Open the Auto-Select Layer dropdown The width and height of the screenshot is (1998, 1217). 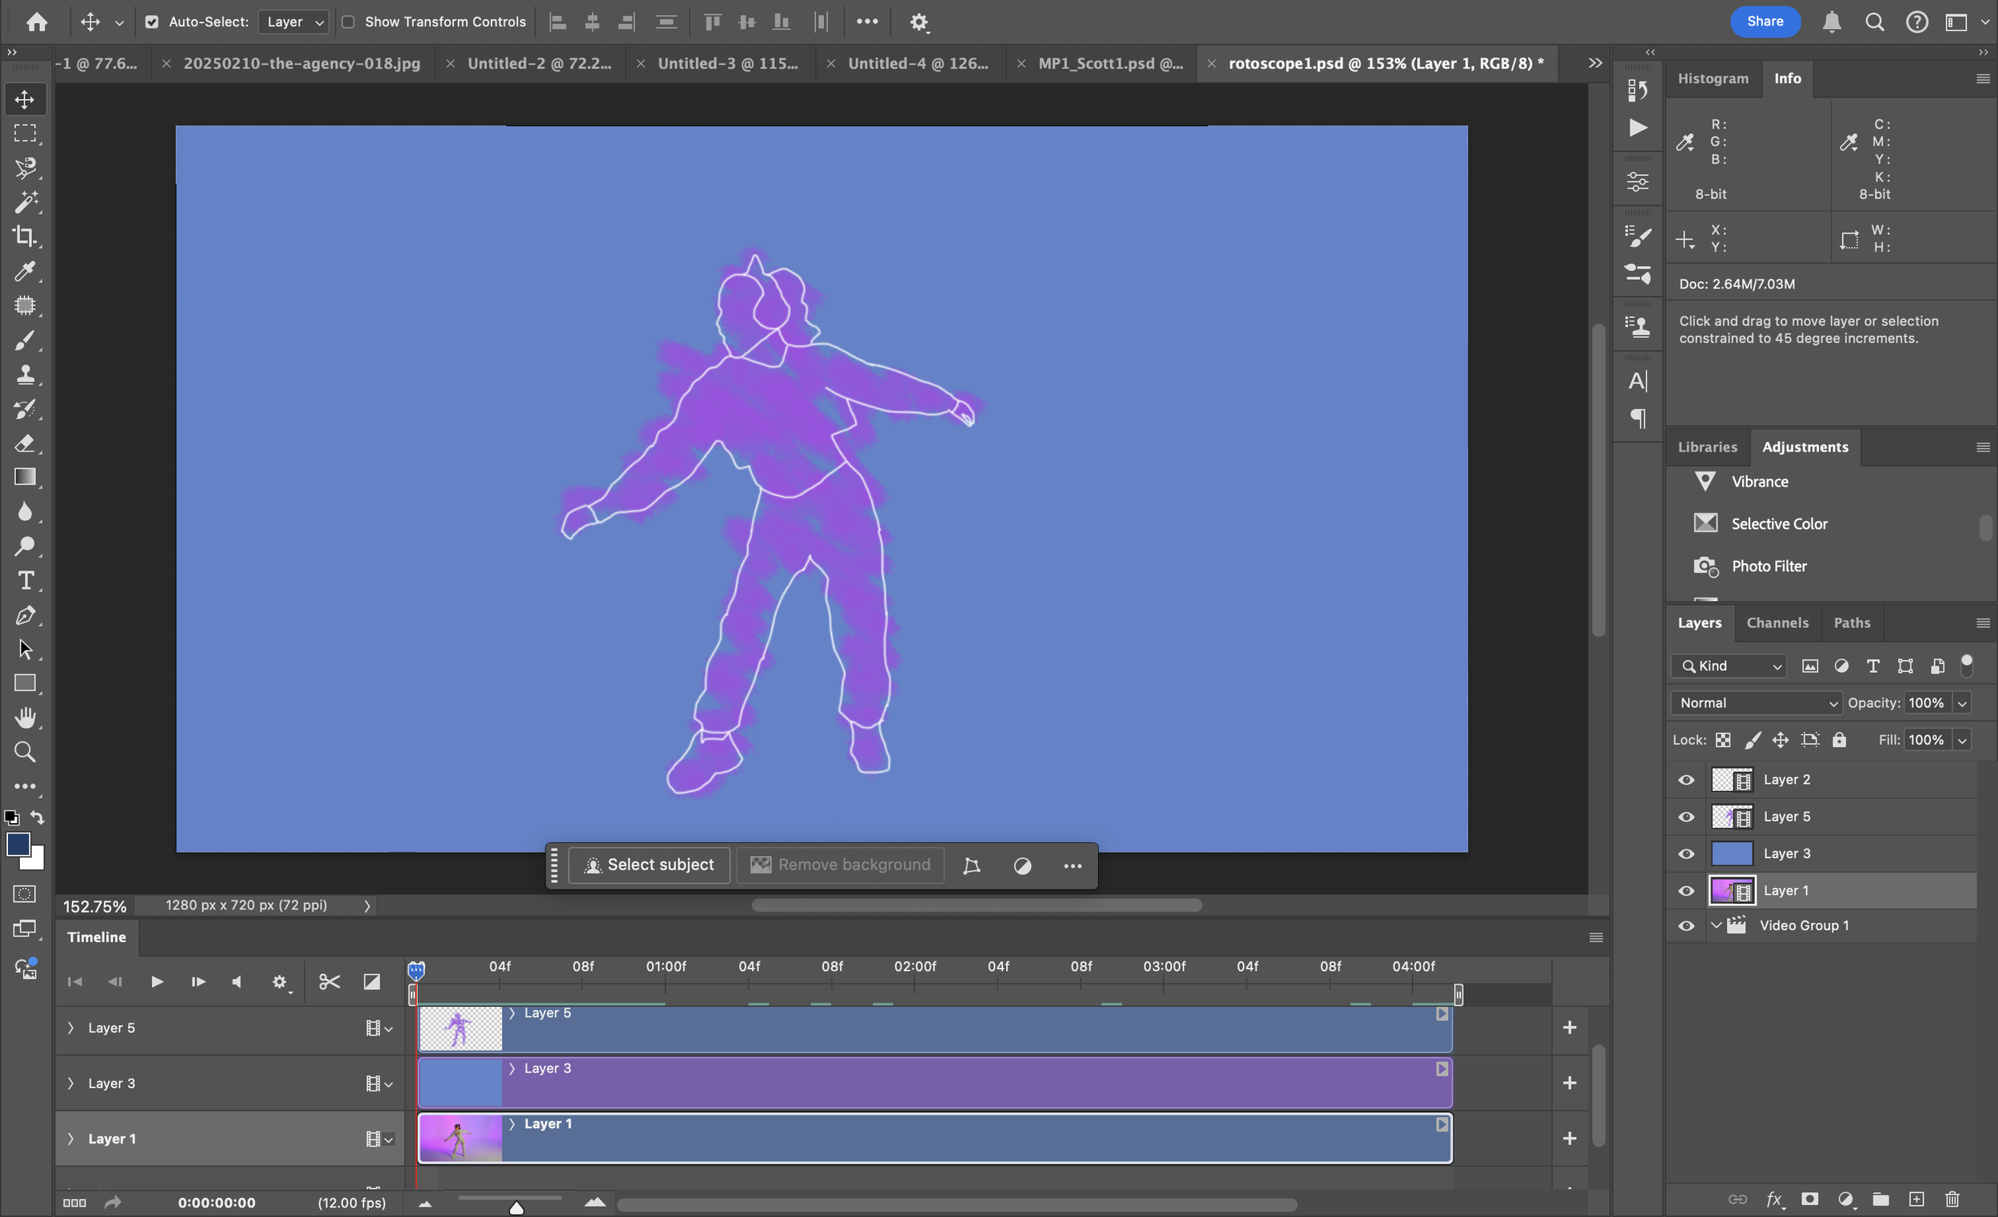tap(293, 22)
